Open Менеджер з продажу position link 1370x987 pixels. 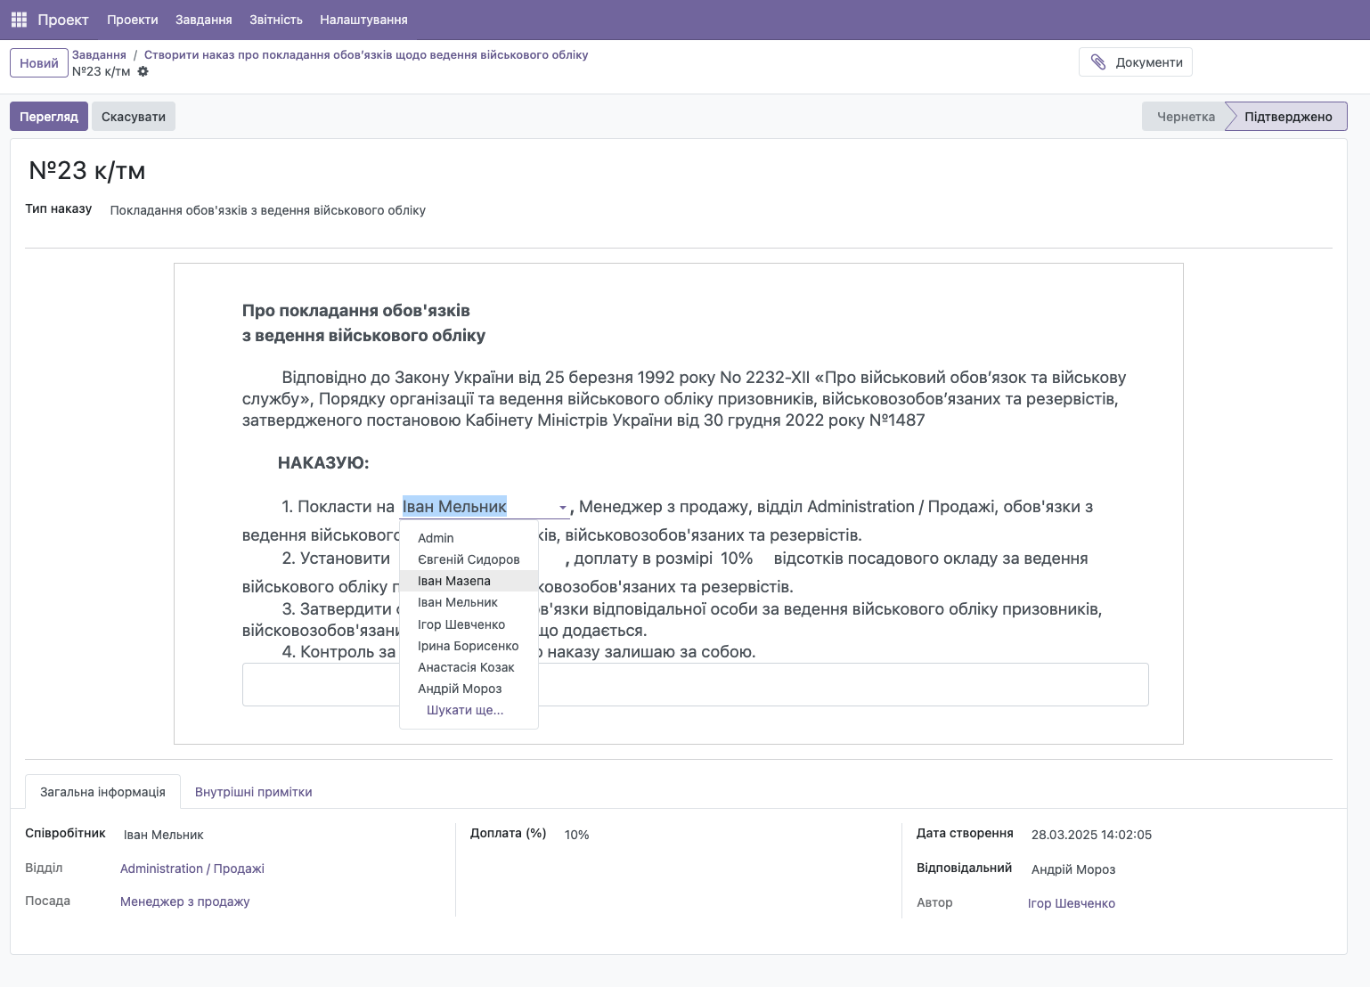click(185, 901)
